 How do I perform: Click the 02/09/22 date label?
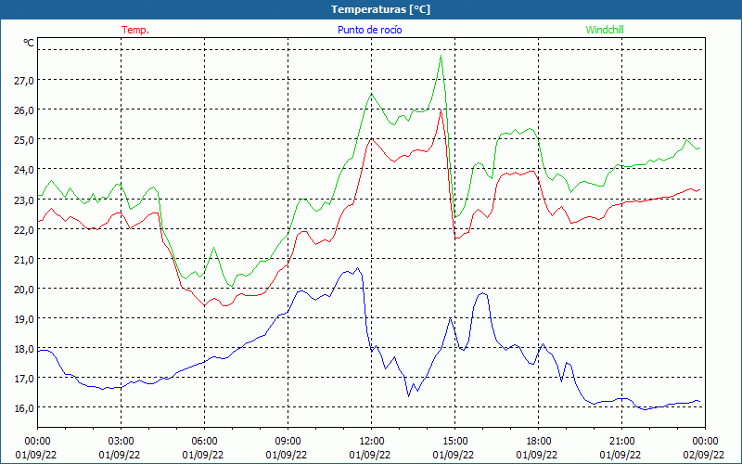click(703, 455)
